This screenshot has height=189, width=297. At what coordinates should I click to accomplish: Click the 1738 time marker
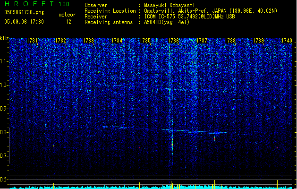[230, 41]
